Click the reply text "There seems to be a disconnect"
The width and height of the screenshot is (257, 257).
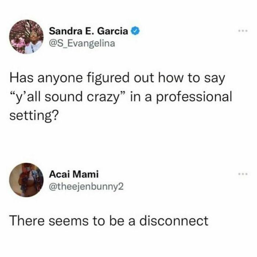click(x=109, y=220)
